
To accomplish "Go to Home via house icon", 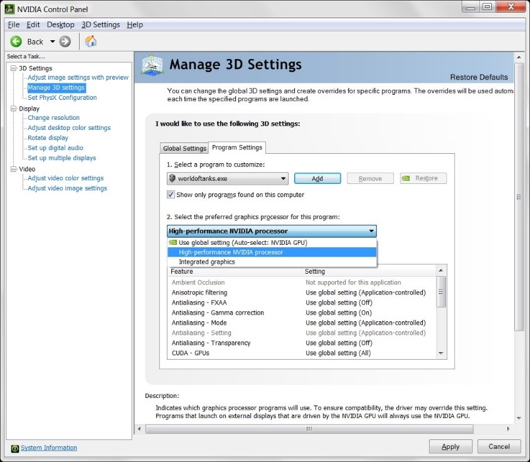I will 91,41.
